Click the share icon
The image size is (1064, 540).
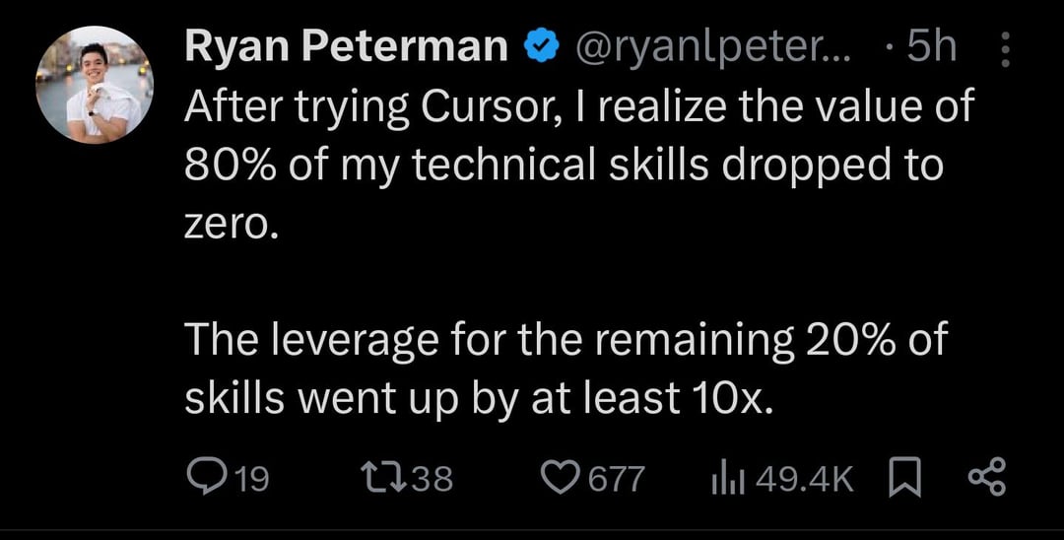point(985,479)
